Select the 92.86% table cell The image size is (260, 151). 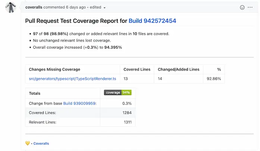pyautogui.click(x=214, y=79)
